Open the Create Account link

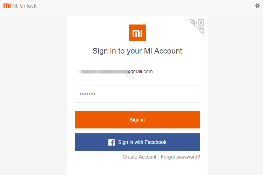[x=139, y=157]
